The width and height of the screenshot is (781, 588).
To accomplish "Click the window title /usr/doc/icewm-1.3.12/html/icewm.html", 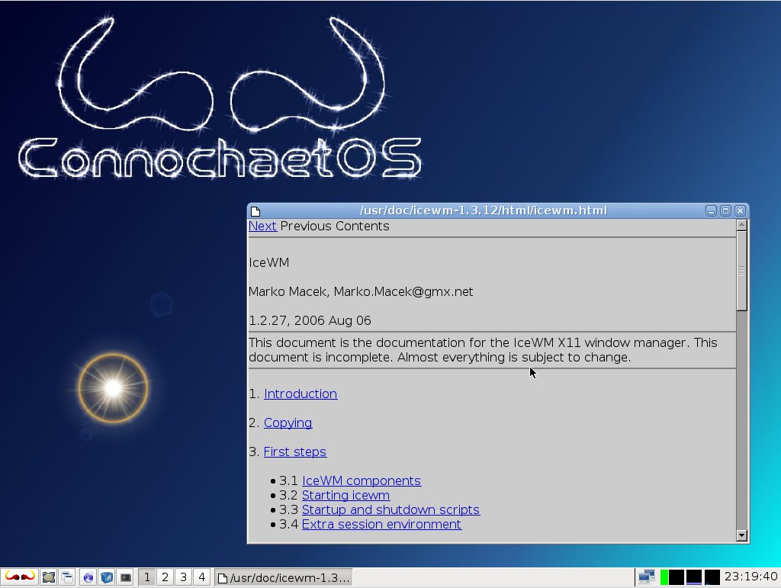I will (x=483, y=210).
